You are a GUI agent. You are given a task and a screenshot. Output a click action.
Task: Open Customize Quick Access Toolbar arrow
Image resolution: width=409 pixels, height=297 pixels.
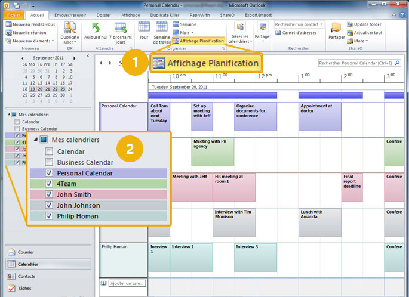point(33,5)
